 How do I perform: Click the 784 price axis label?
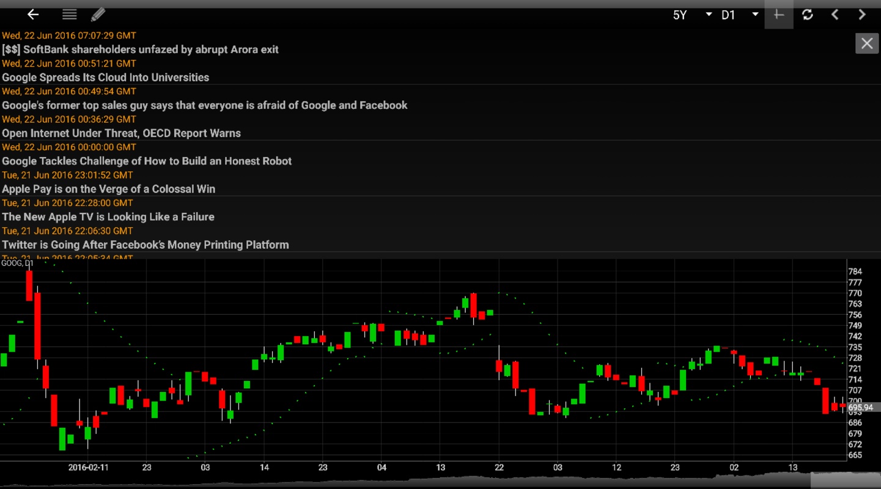click(855, 271)
